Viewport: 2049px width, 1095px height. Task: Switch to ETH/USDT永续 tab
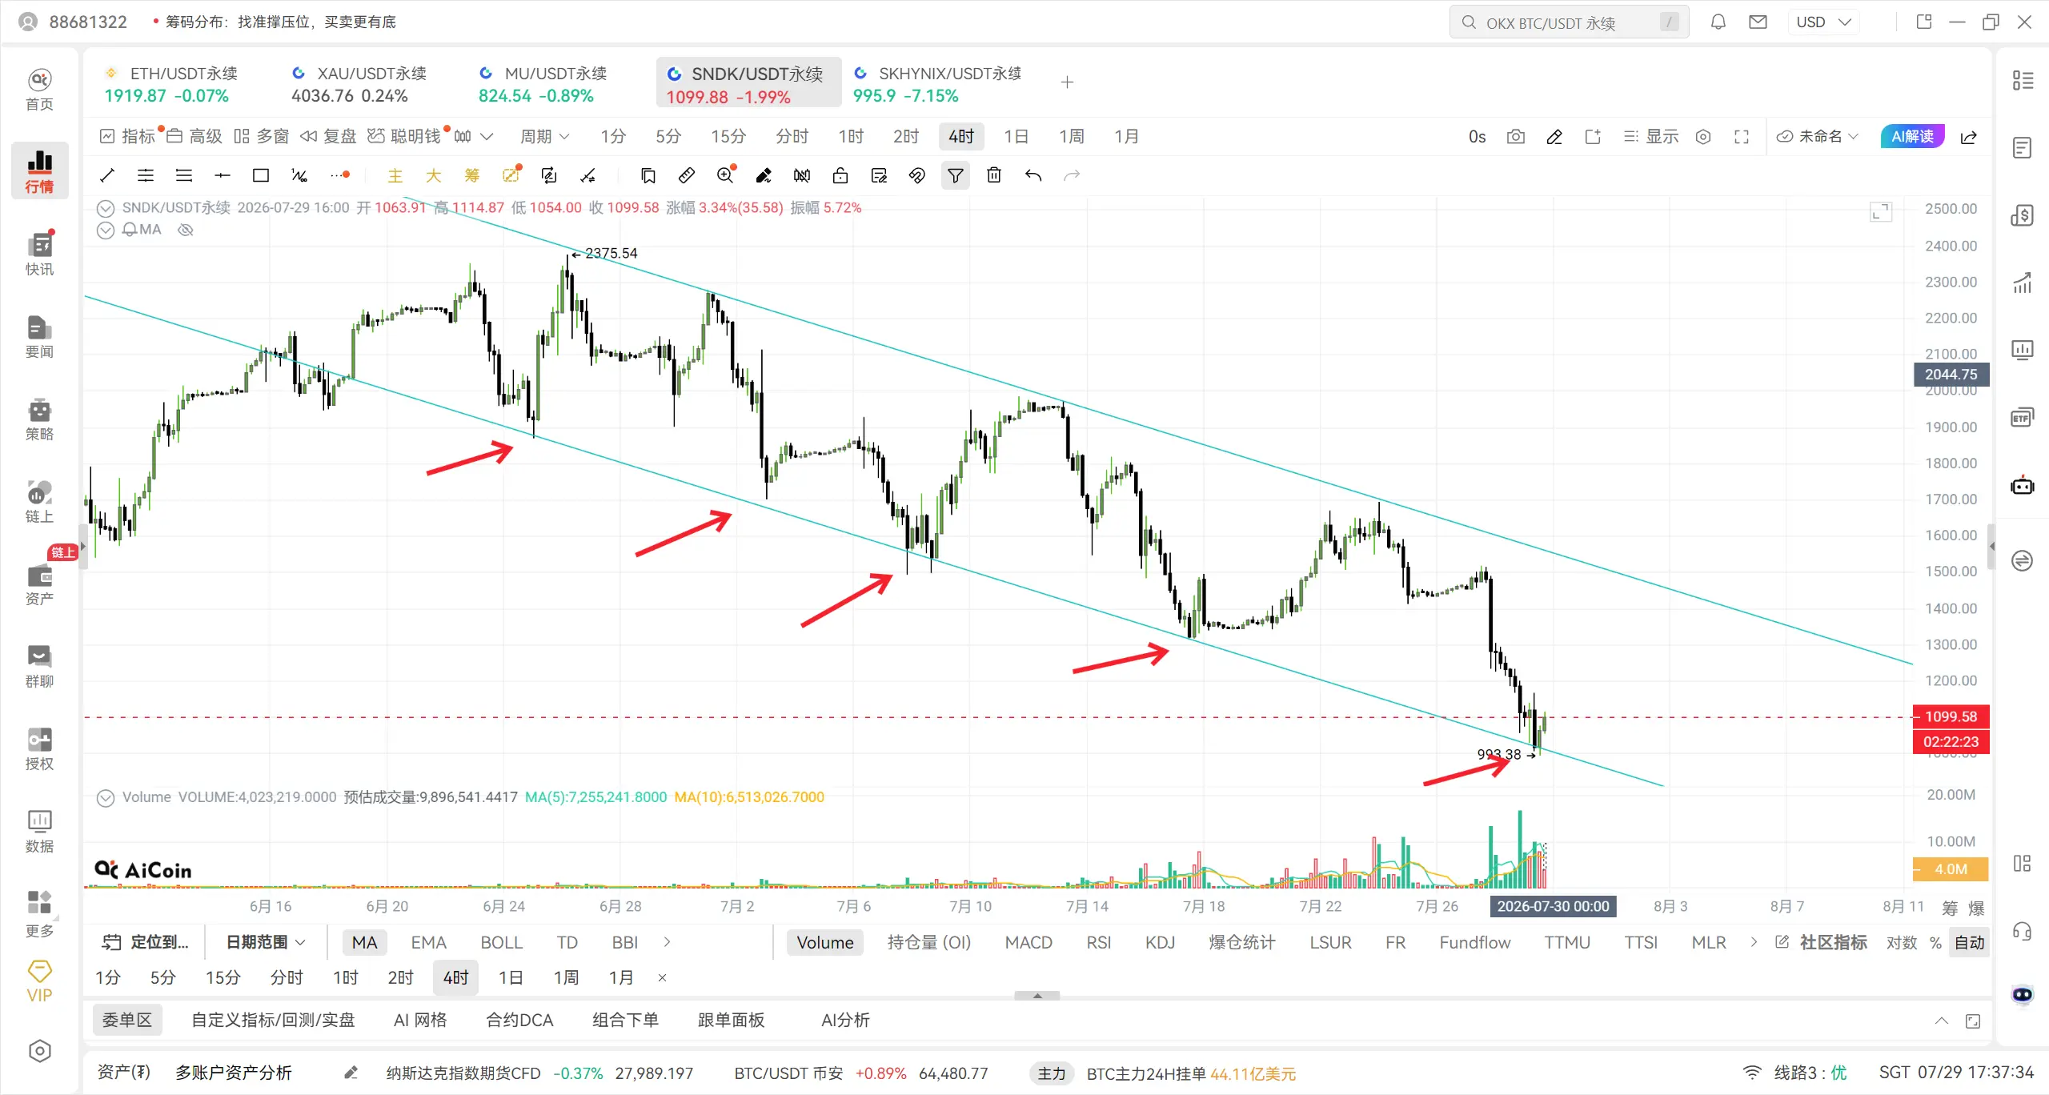click(x=171, y=84)
